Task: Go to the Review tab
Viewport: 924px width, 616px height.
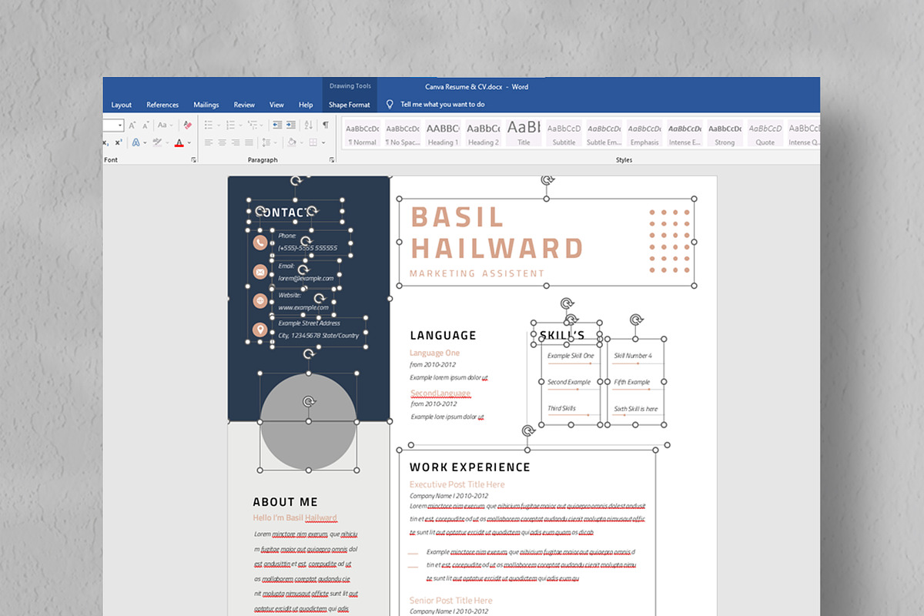Action: tap(244, 105)
